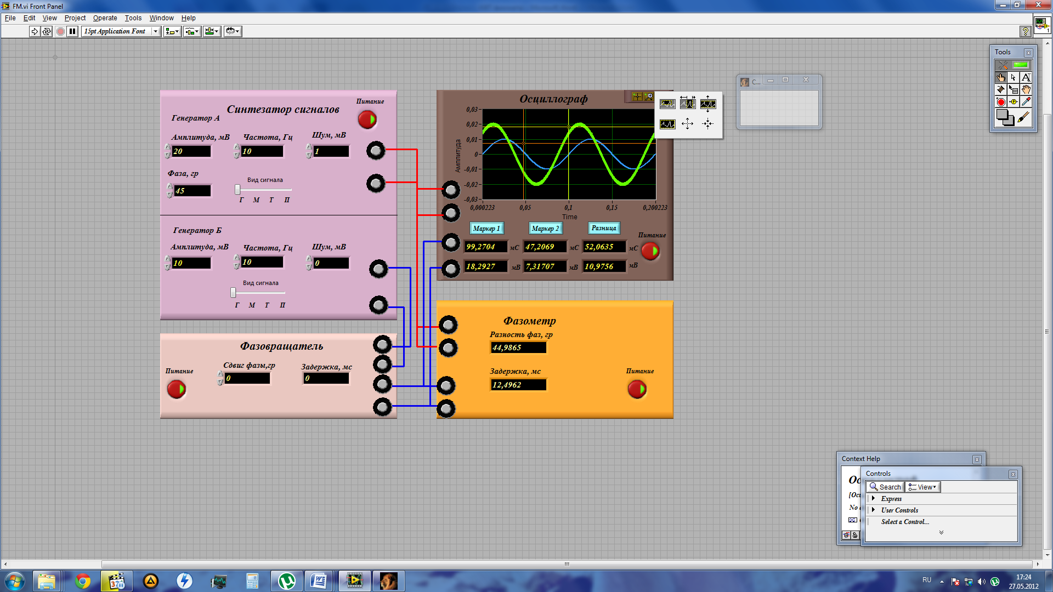This screenshot has width=1053, height=592.
Task: Choose the zoom-to-fit graph tool
Action: tap(667, 124)
